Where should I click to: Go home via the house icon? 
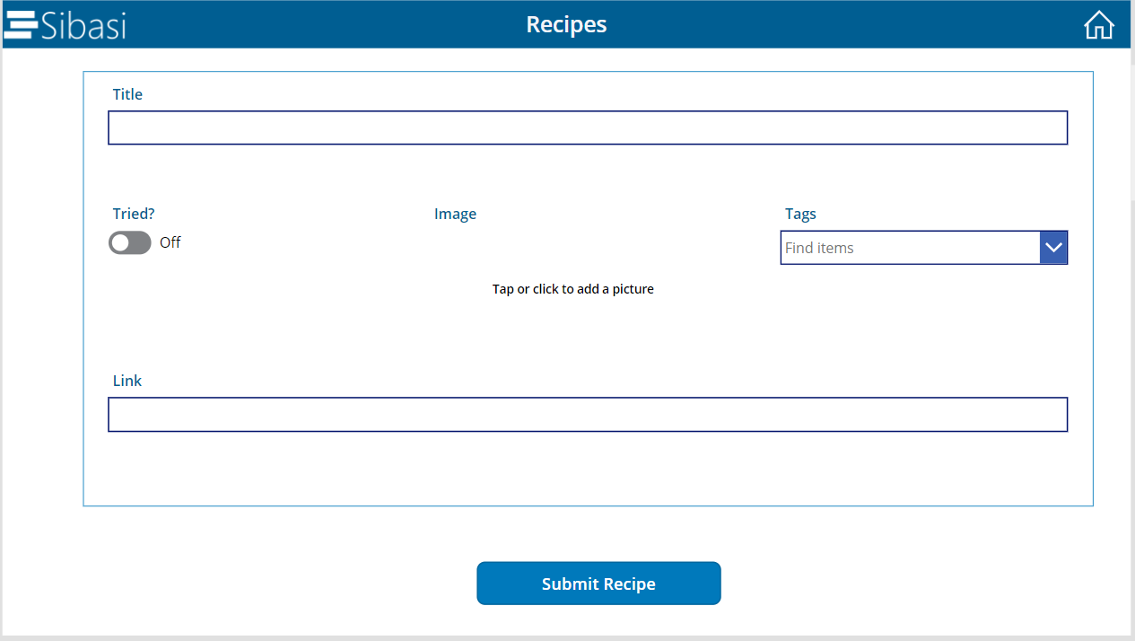pyautogui.click(x=1098, y=25)
